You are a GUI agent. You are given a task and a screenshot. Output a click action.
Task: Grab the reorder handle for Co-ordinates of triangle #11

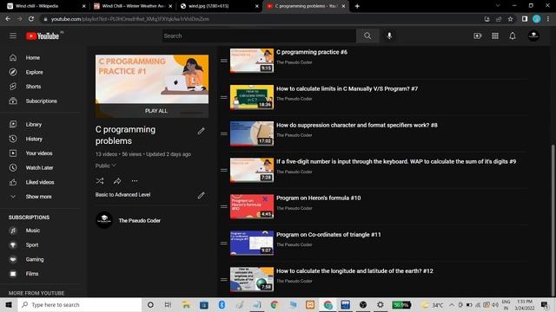[x=224, y=243]
